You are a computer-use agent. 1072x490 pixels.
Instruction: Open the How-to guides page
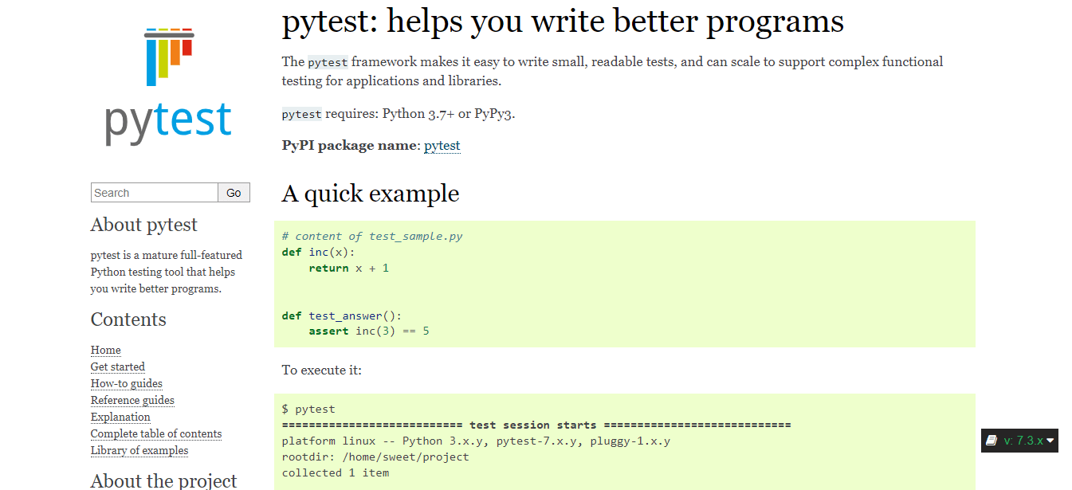click(126, 383)
